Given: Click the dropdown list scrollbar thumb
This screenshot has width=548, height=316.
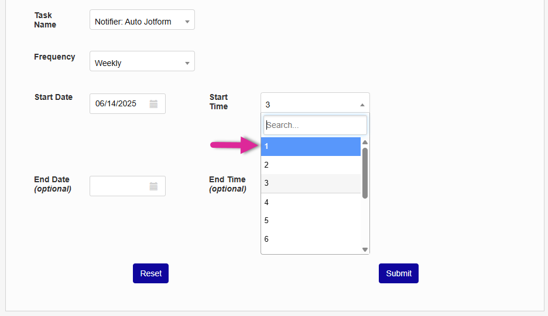Looking at the screenshot, I should (365, 173).
